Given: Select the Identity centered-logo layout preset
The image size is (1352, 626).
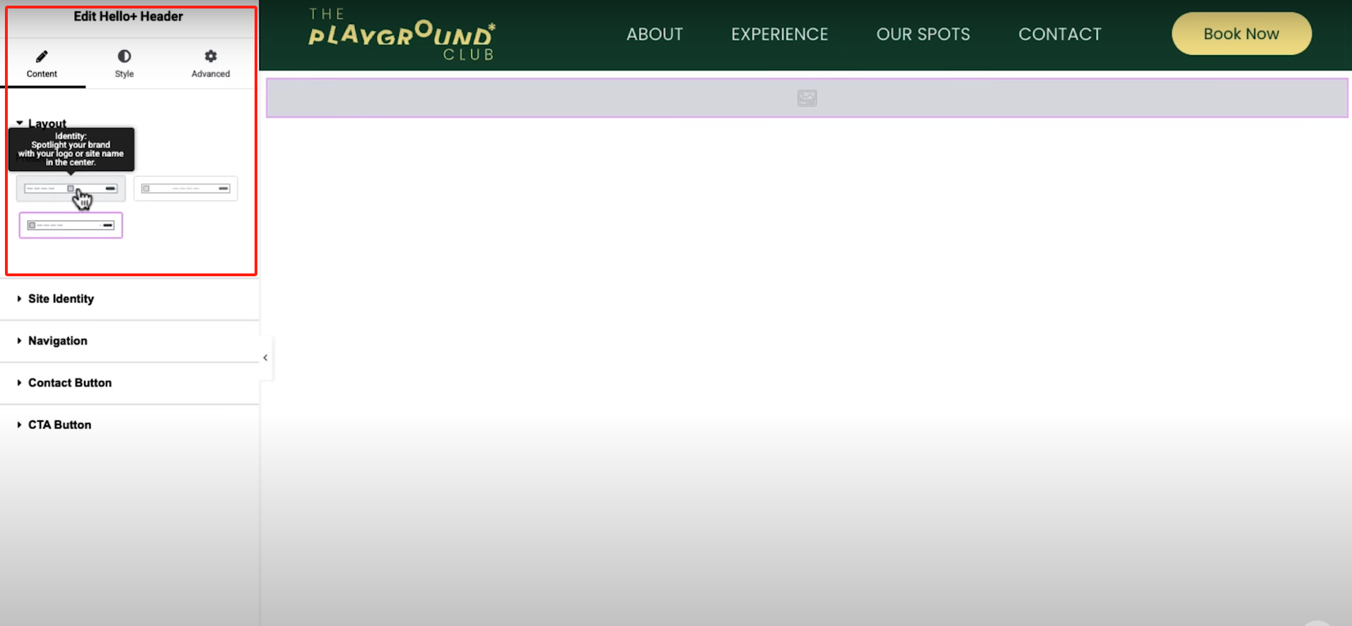Looking at the screenshot, I should pyautogui.click(x=71, y=189).
